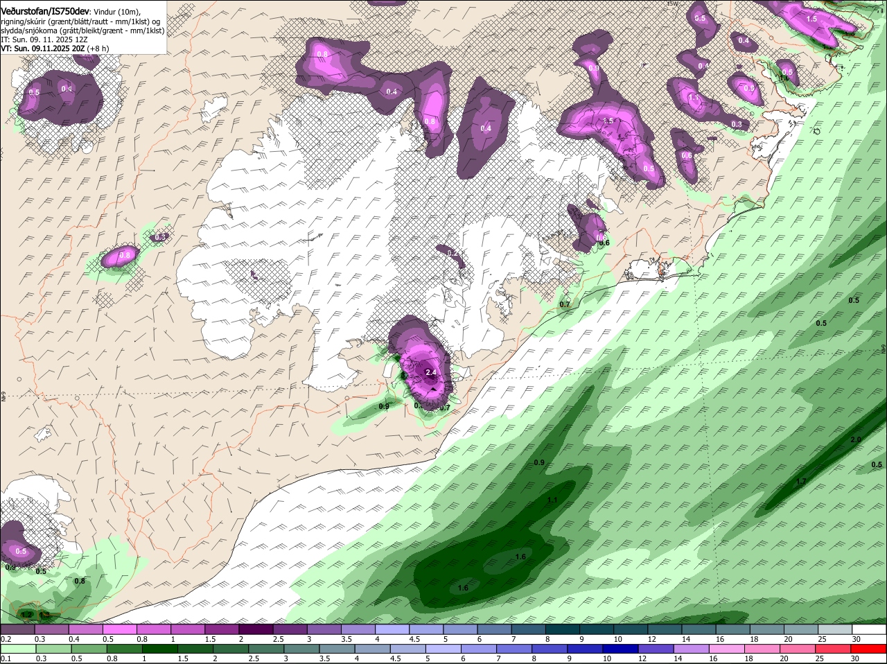Pick the darkest green 1–1.5 rain legend swatch
Image resolution: width=887 pixels, height=664 pixels.
click(x=160, y=649)
